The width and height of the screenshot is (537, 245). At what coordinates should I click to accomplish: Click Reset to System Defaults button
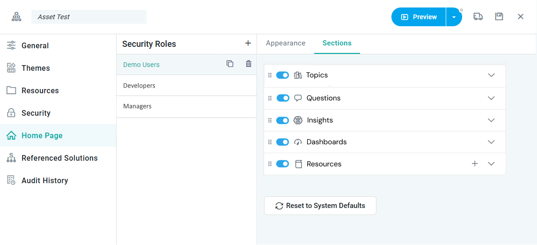click(x=320, y=206)
